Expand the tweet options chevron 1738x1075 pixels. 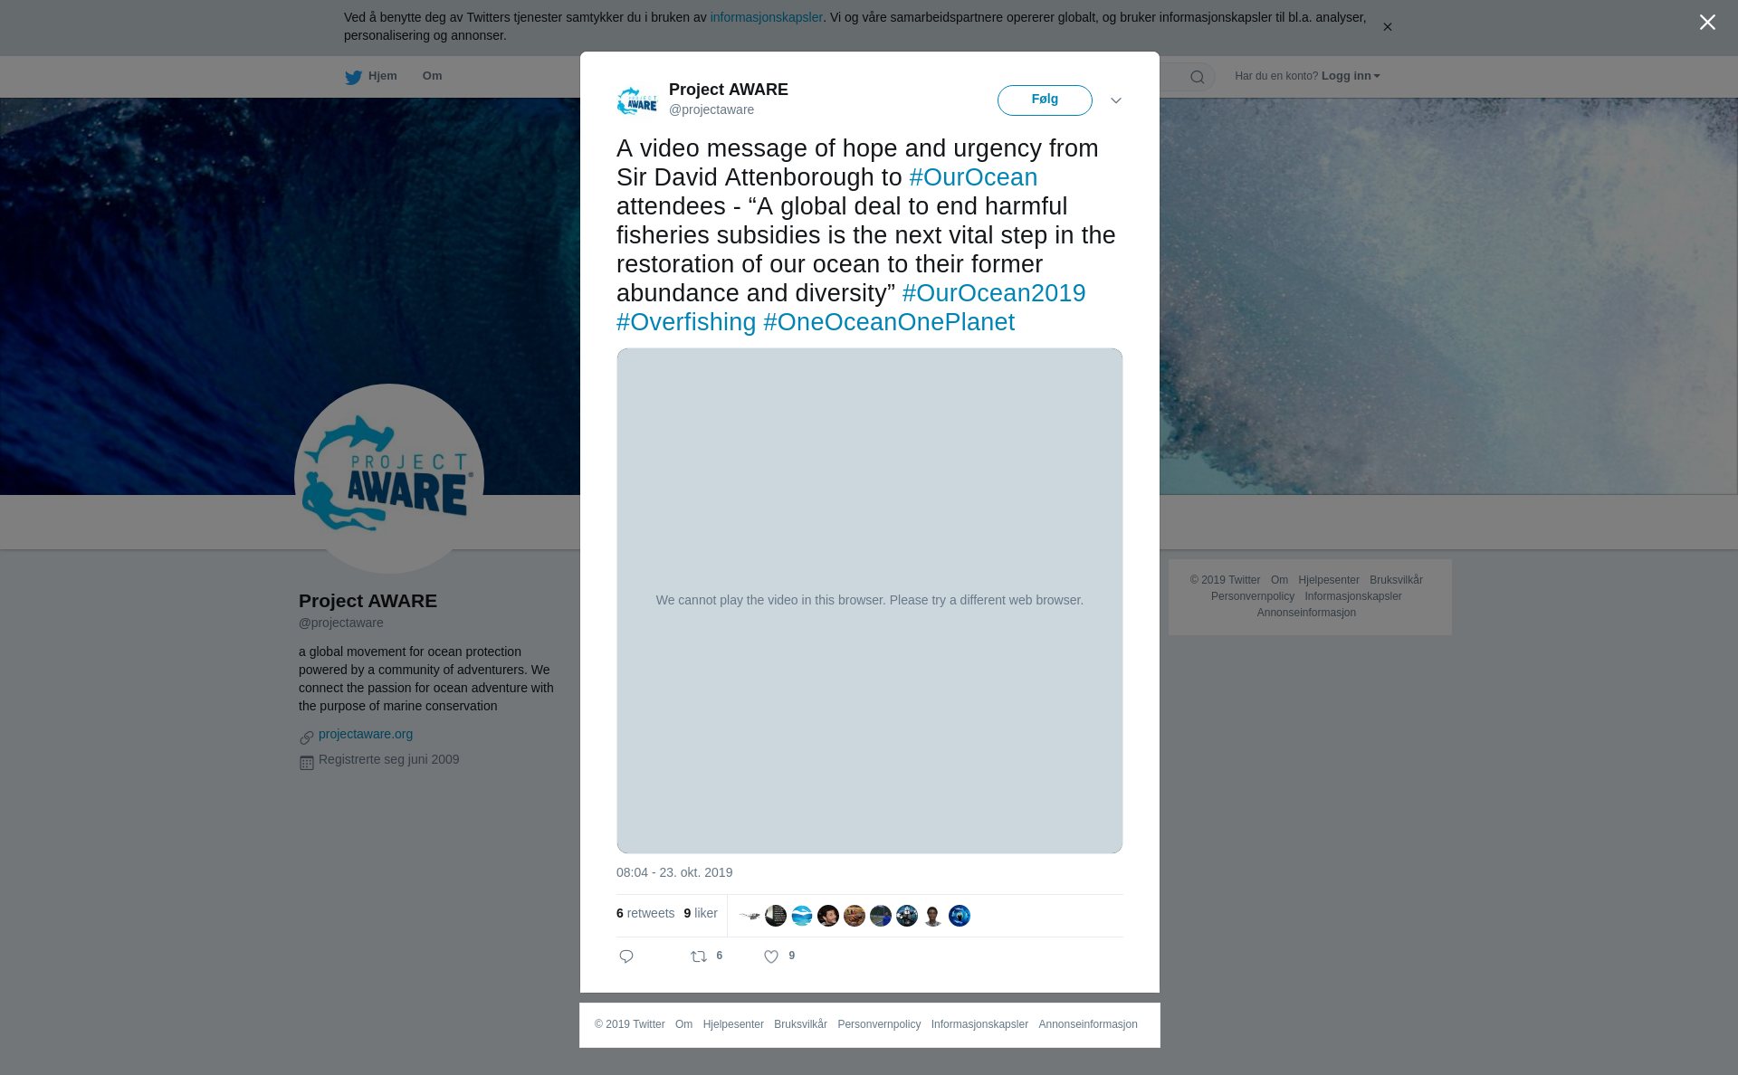pos(1116,100)
